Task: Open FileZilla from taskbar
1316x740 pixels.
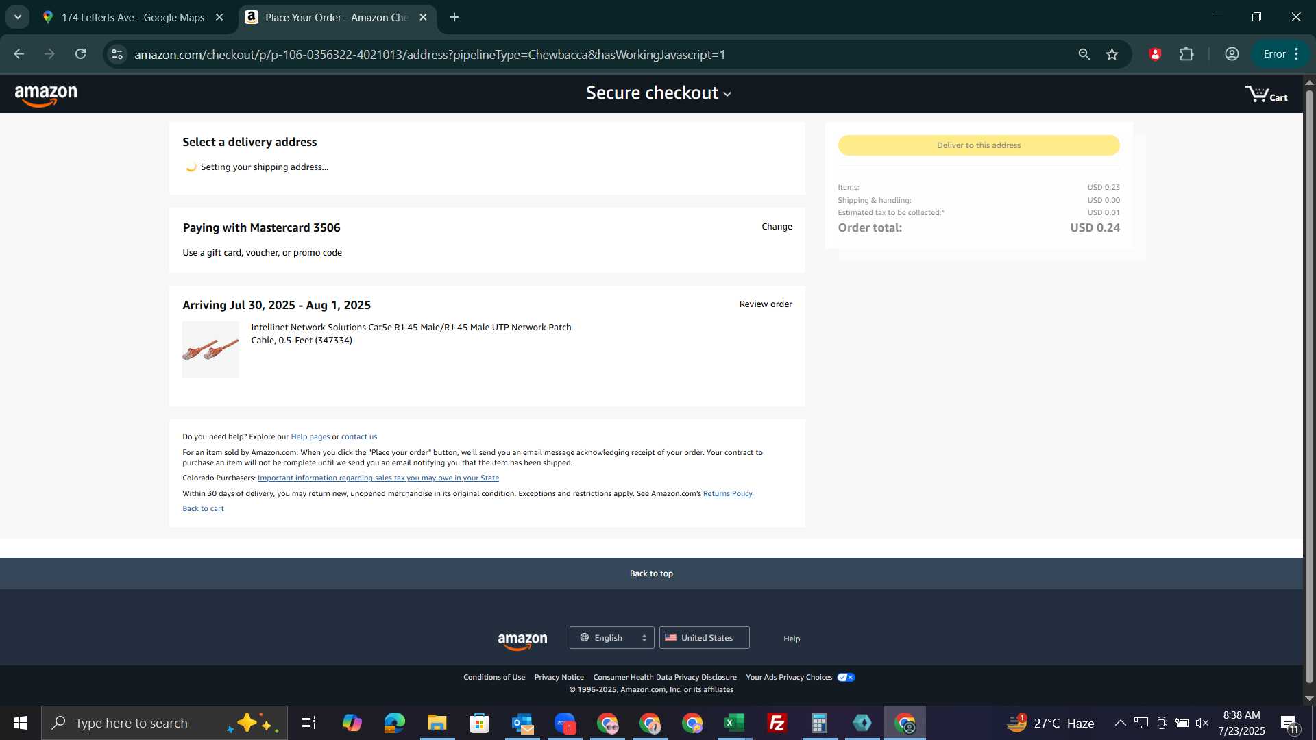Action: 777,723
